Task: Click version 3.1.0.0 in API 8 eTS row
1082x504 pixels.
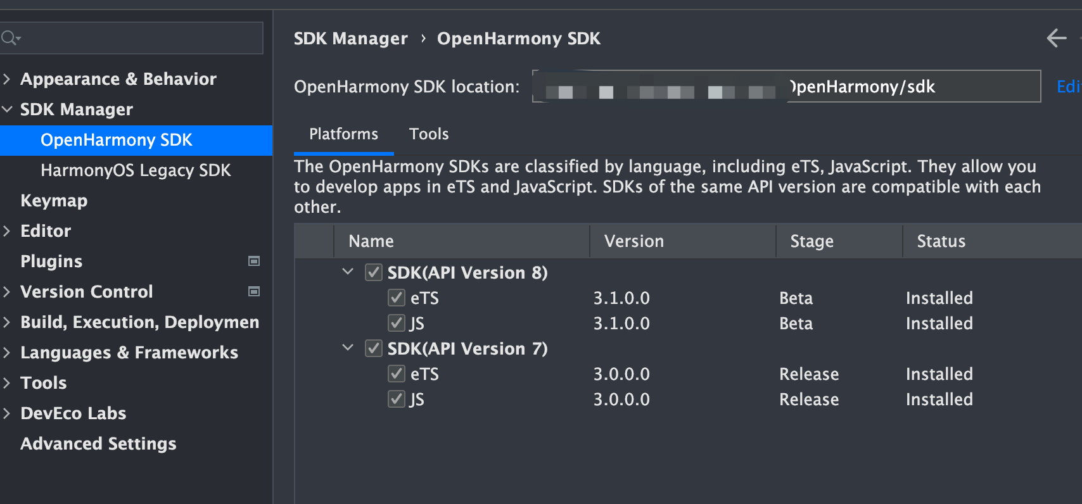Action: (x=621, y=298)
